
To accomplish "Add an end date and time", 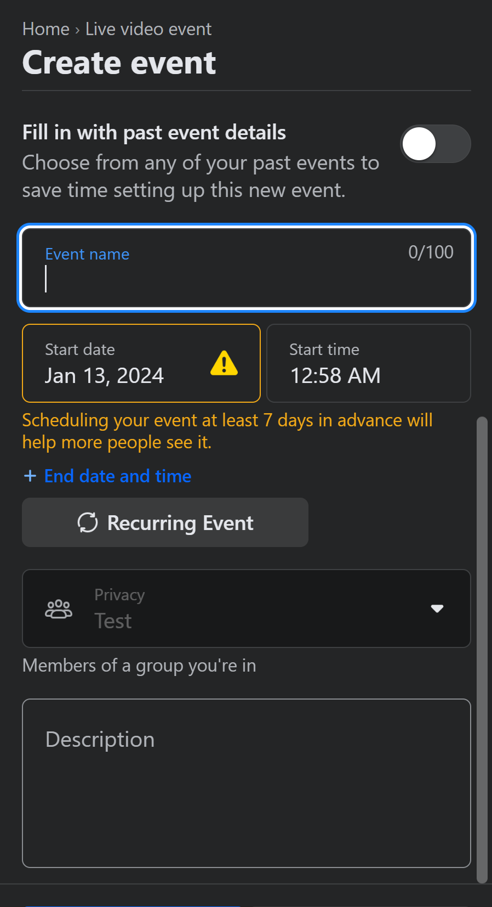I will [107, 476].
